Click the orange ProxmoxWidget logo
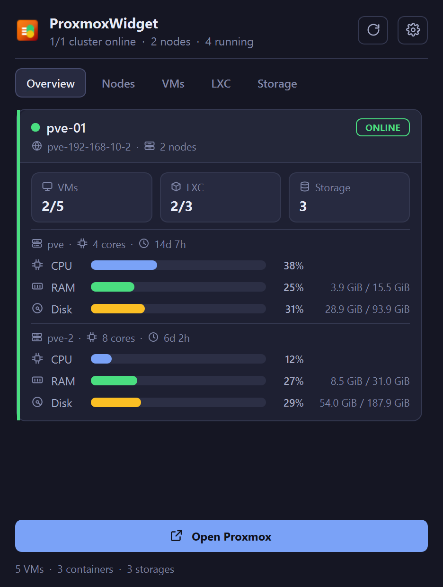The image size is (443, 587). point(27,30)
